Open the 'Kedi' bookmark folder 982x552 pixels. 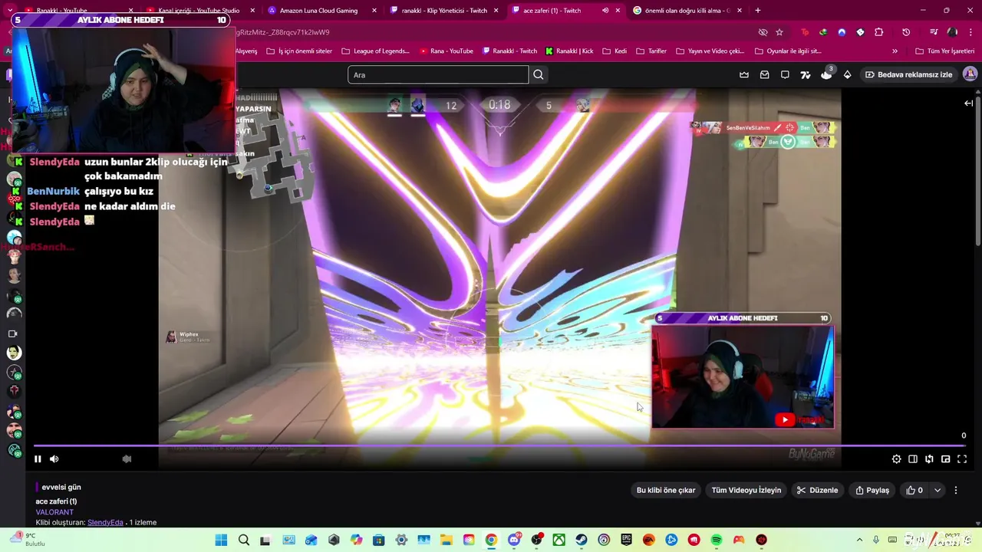[x=615, y=51]
